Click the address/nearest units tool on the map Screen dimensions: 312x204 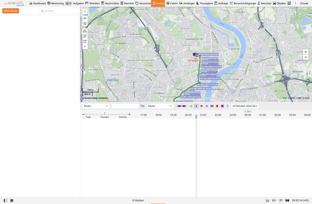click(85, 41)
